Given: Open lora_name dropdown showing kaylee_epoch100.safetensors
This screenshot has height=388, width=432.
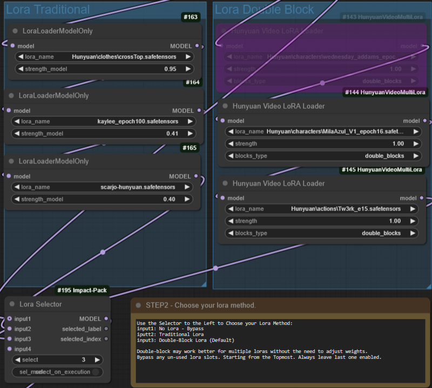Looking at the screenshot, I should coord(104,121).
